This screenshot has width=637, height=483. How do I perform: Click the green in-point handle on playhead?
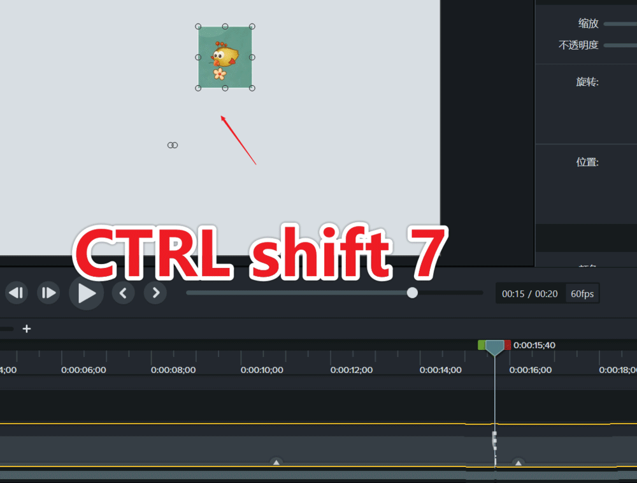point(482,345)
